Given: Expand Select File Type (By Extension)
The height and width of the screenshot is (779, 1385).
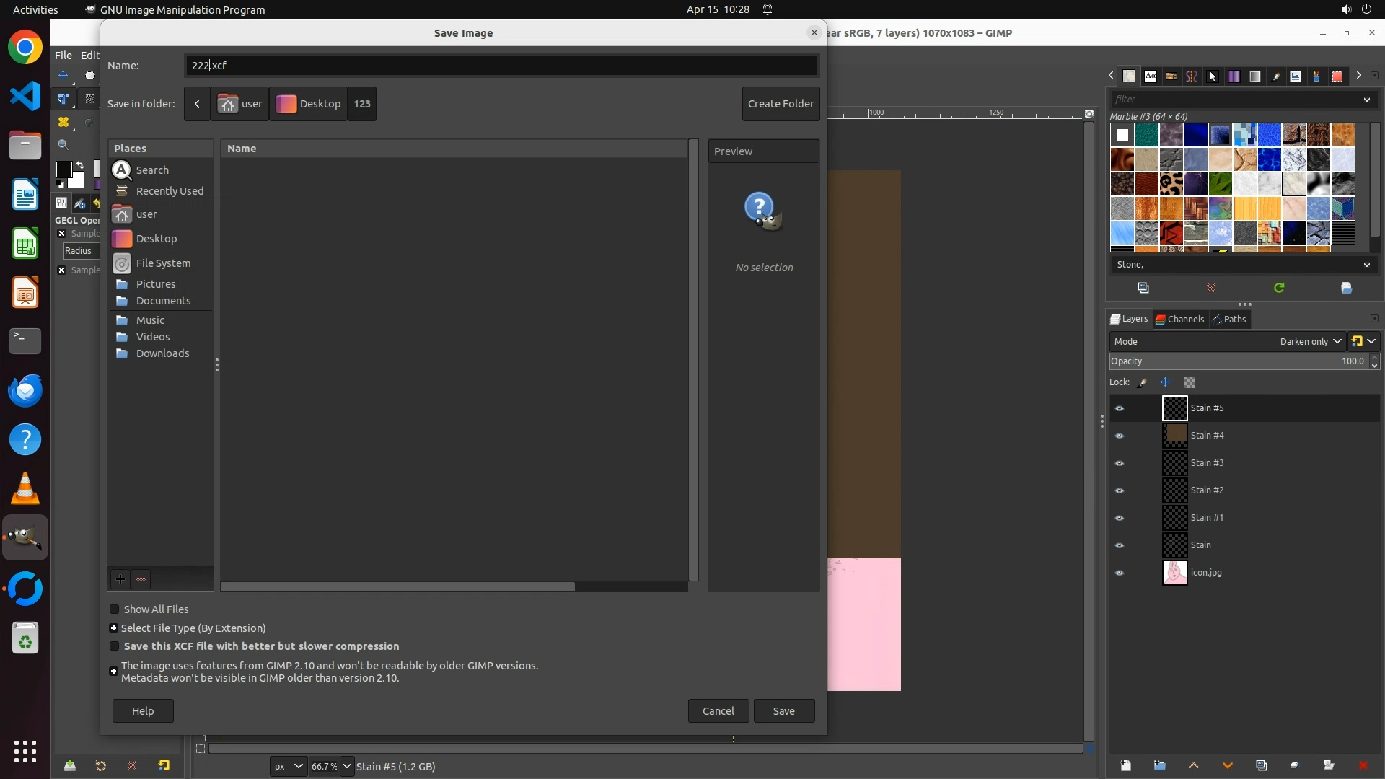Looking at the screenshot, I should (113, 628).
